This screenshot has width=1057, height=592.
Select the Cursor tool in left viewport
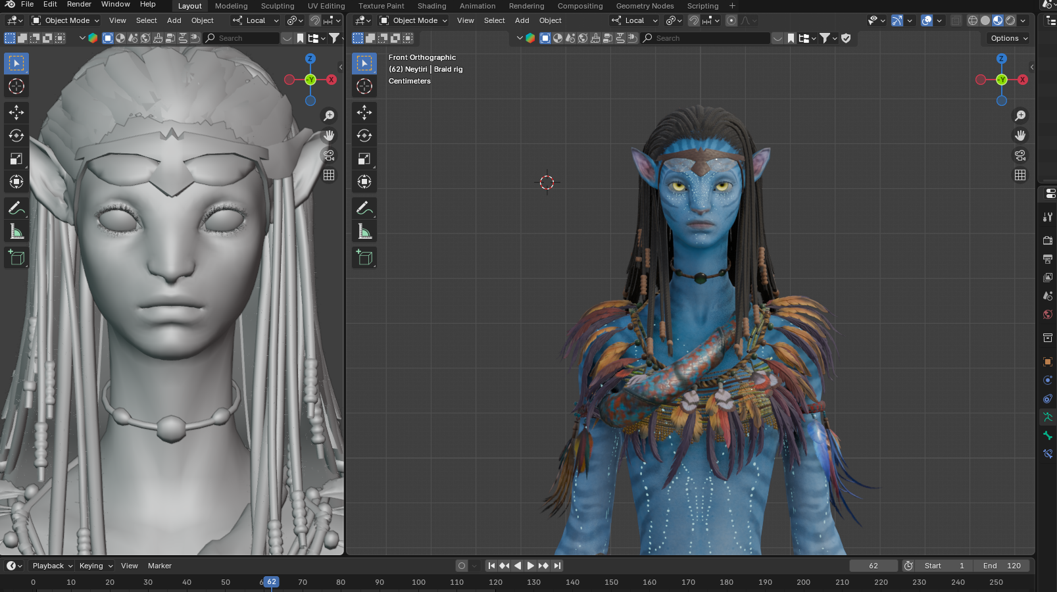[16, 86]
